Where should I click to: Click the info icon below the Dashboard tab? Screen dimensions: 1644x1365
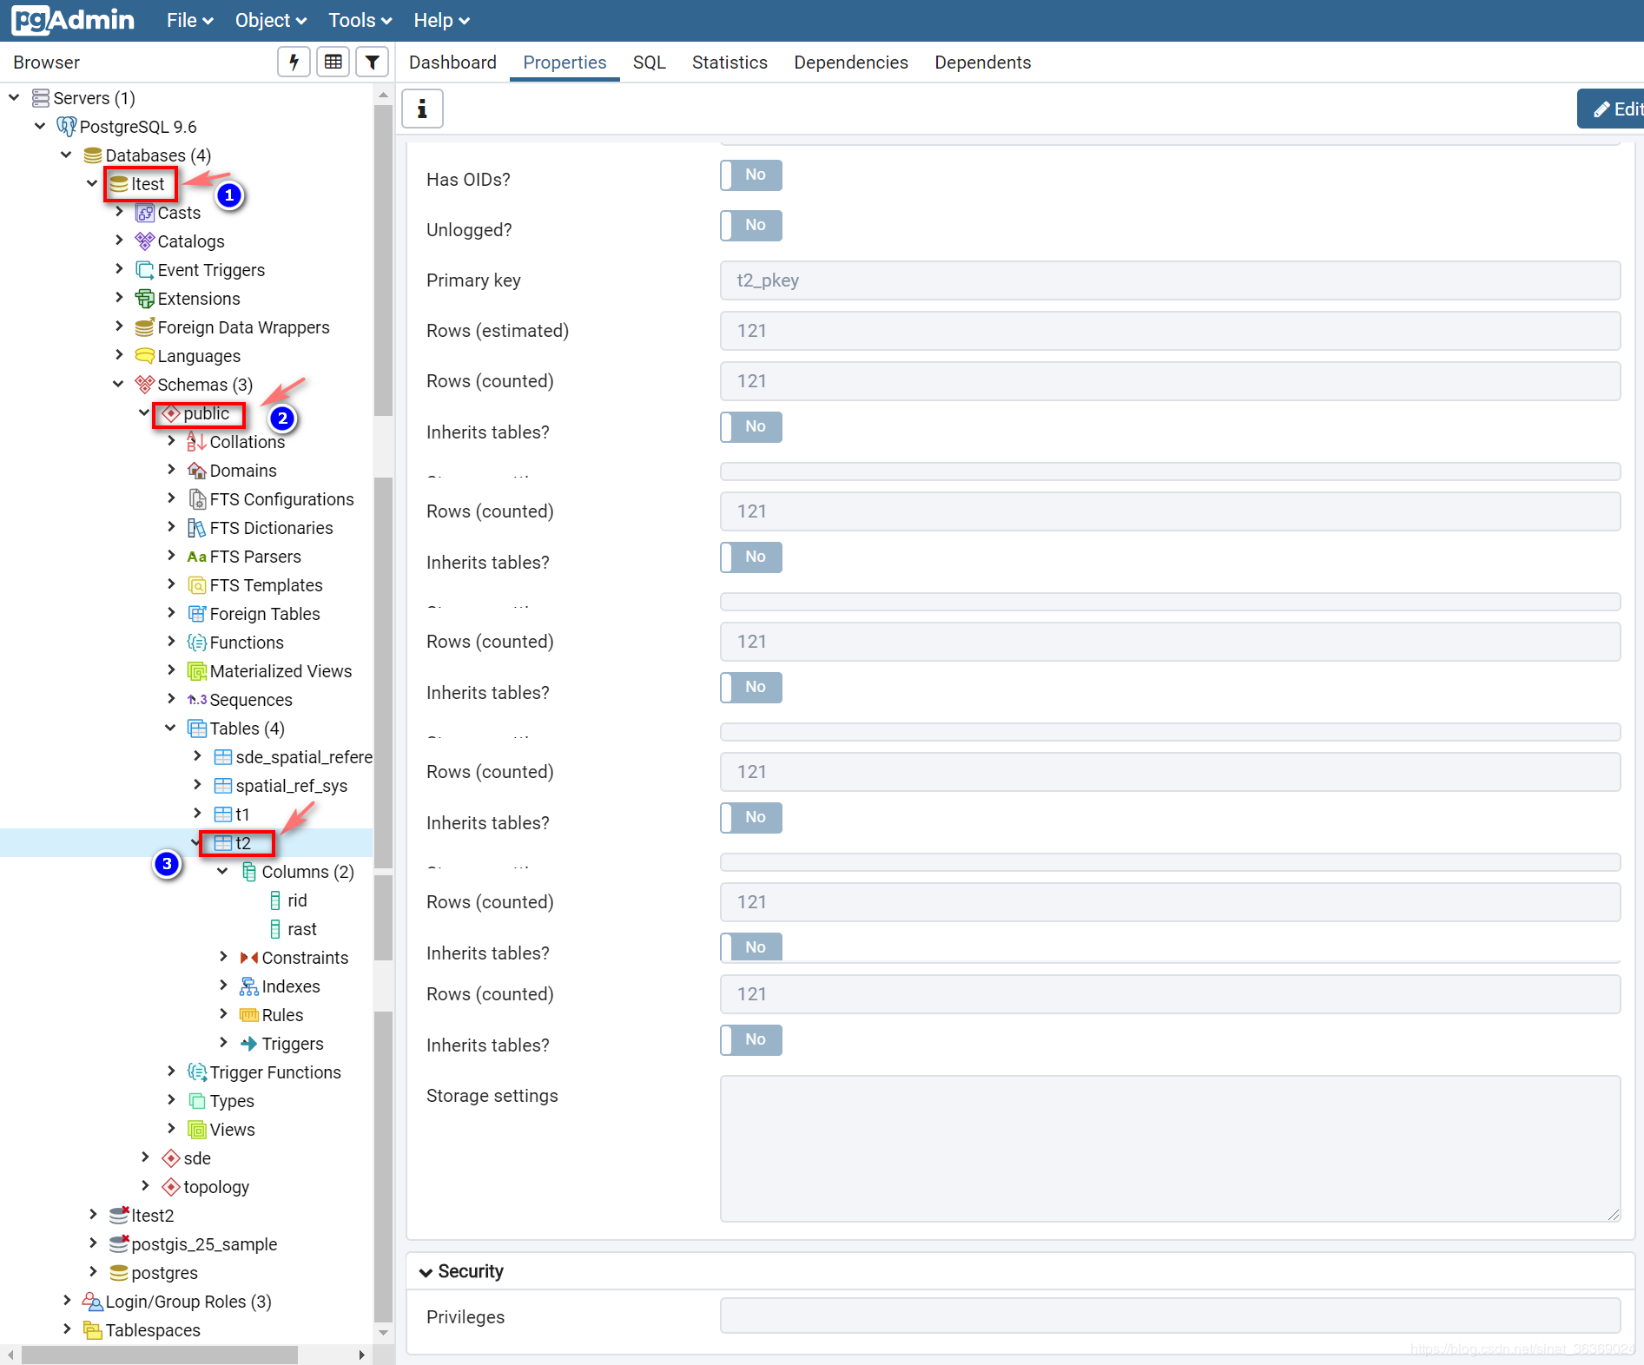[422, 109]
